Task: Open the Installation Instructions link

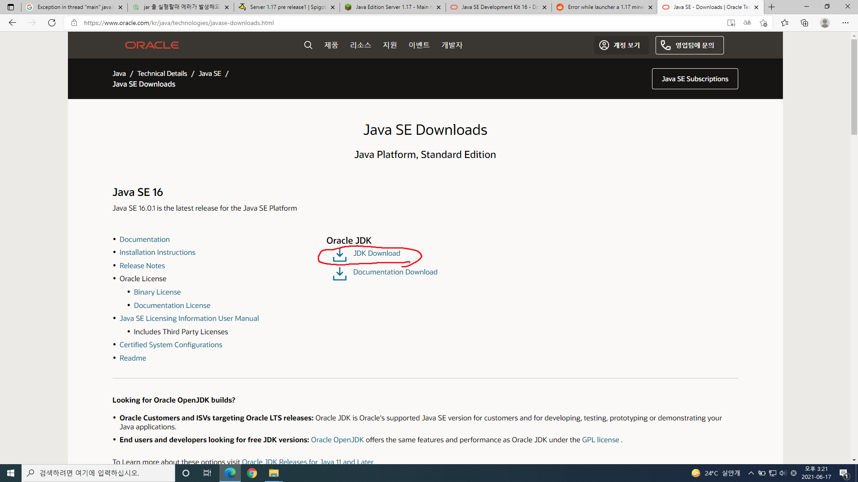Action: (x=157, y=253)
